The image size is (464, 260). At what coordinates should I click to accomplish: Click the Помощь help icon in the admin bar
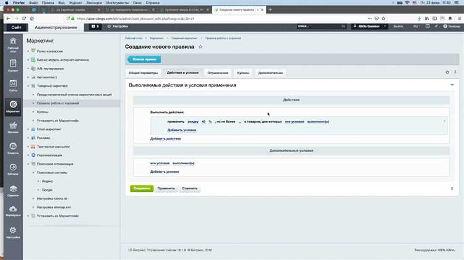pyautogui.click(x=452, y=27)
